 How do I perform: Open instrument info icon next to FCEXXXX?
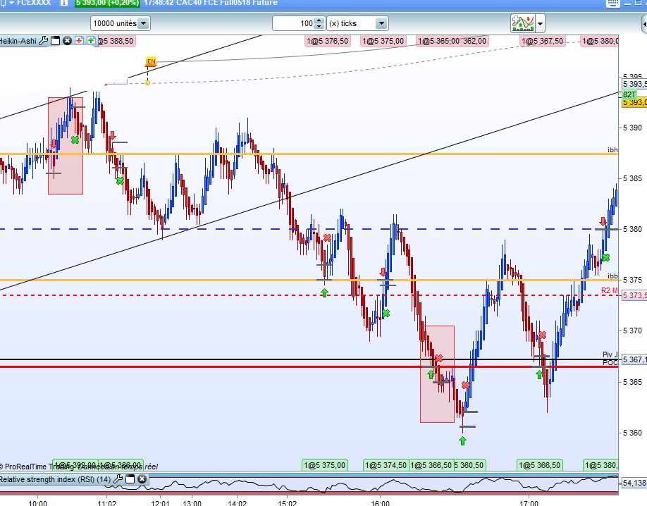click(64, 3)
